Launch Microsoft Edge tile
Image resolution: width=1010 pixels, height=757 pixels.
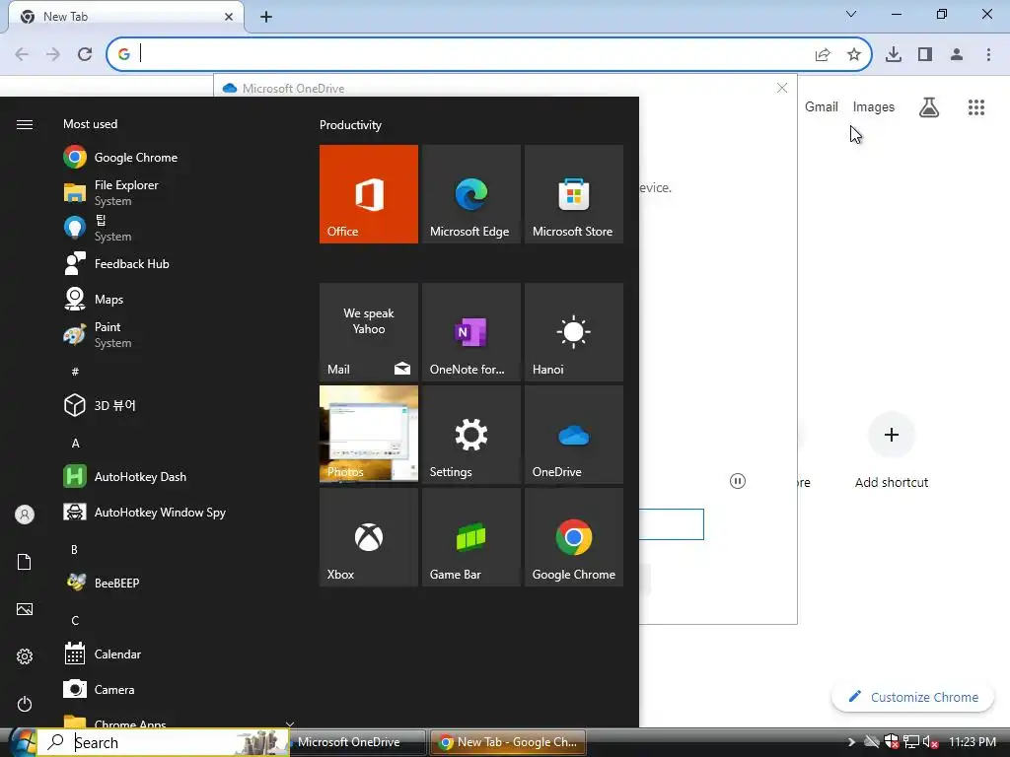[x=470, y=194]
